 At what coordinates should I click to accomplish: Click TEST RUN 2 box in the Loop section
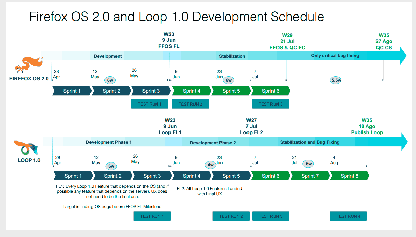[231, 216]
